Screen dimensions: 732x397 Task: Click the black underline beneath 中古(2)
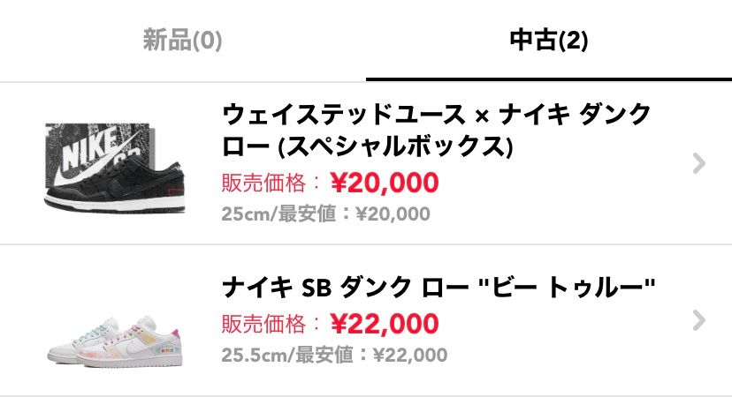click(x=549, y=79)
